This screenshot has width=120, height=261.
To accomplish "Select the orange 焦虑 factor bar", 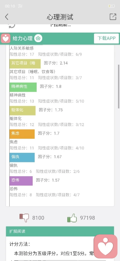I will [22, 134].
